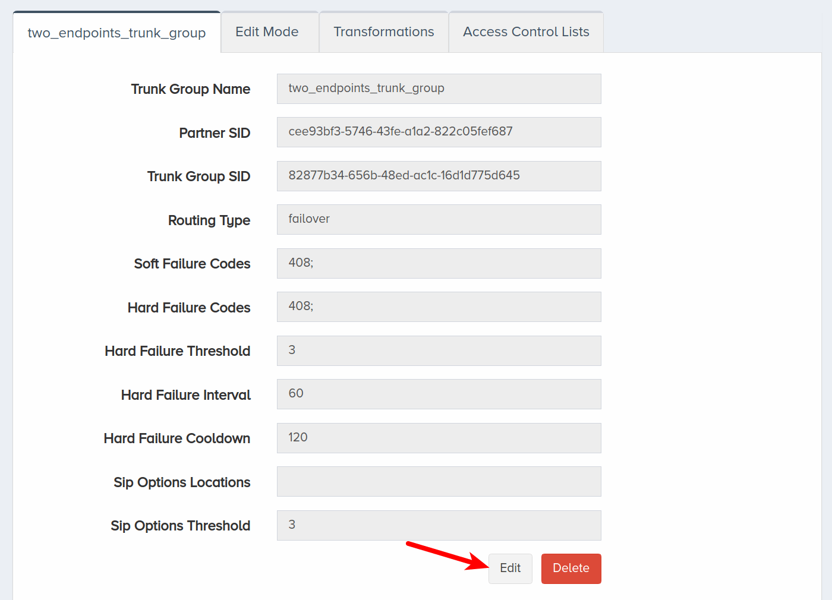This screenshot has height=600, width=832.
Task: Click the Sip Options Locations label
Action: click(x=182, y=482)
